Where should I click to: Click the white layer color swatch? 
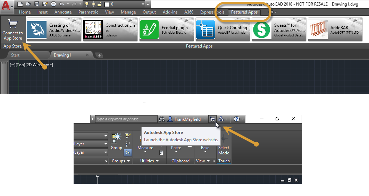(107, 4)
